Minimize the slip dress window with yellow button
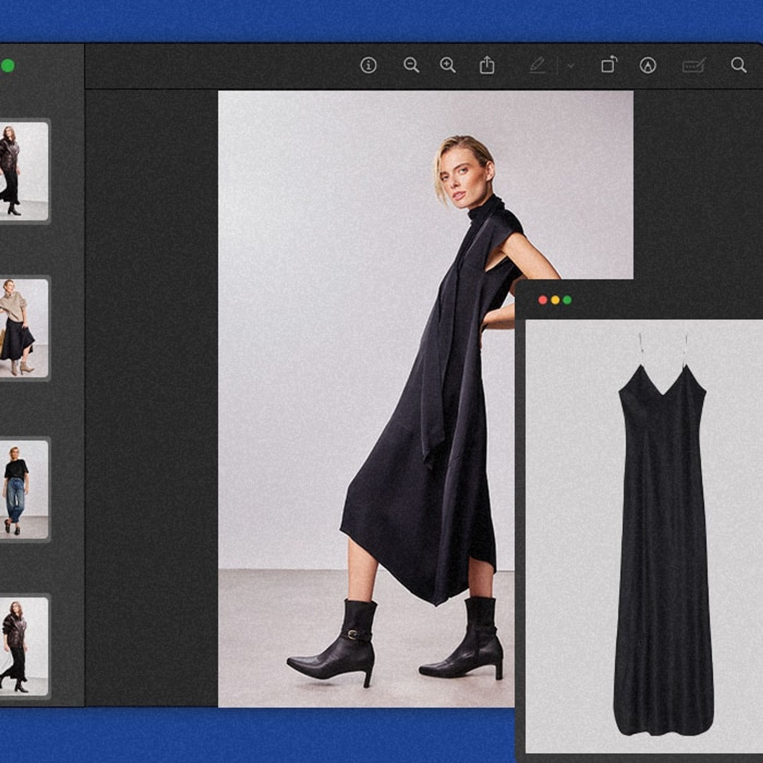 pos(555,300)
